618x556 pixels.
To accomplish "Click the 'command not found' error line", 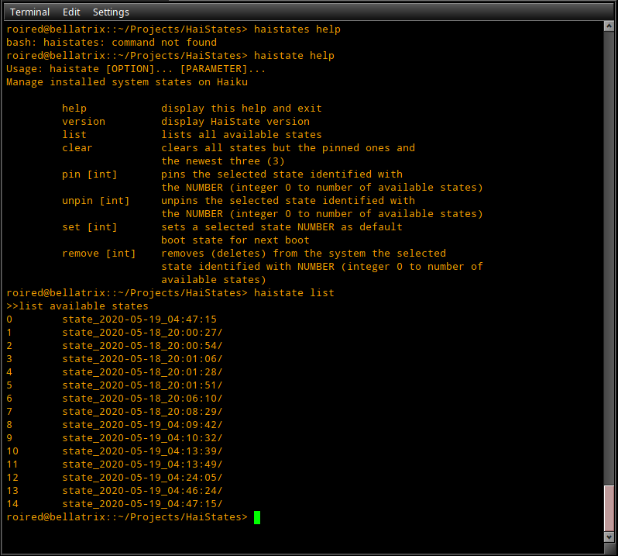I will [x=112, y=42].
